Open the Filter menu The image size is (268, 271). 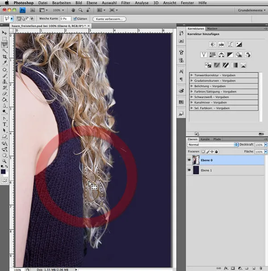pyautogui.click(x=126, y=3)
